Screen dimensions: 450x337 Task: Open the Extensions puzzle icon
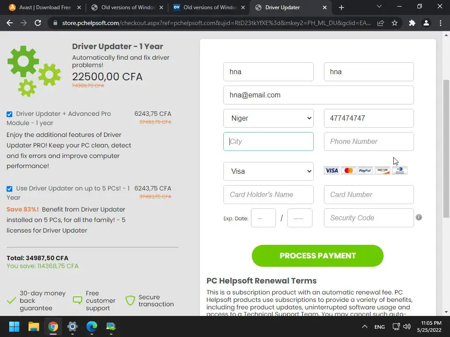click(x=412, y=23)
